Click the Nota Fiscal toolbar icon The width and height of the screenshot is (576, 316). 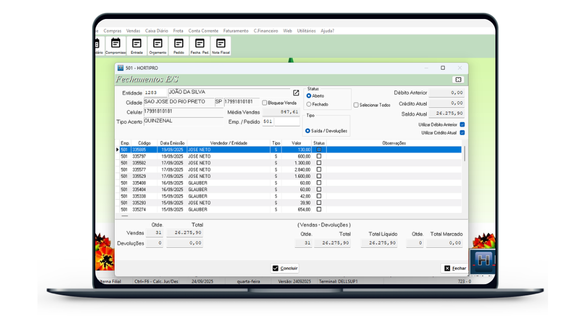[x=221, y=45]
